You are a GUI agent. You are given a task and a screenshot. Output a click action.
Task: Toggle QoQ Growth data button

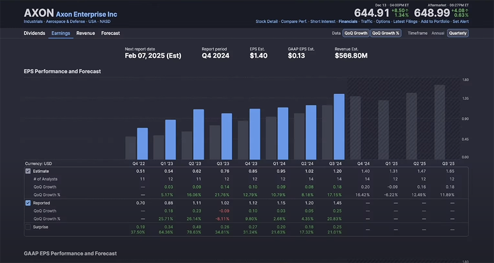click(356, 33)
